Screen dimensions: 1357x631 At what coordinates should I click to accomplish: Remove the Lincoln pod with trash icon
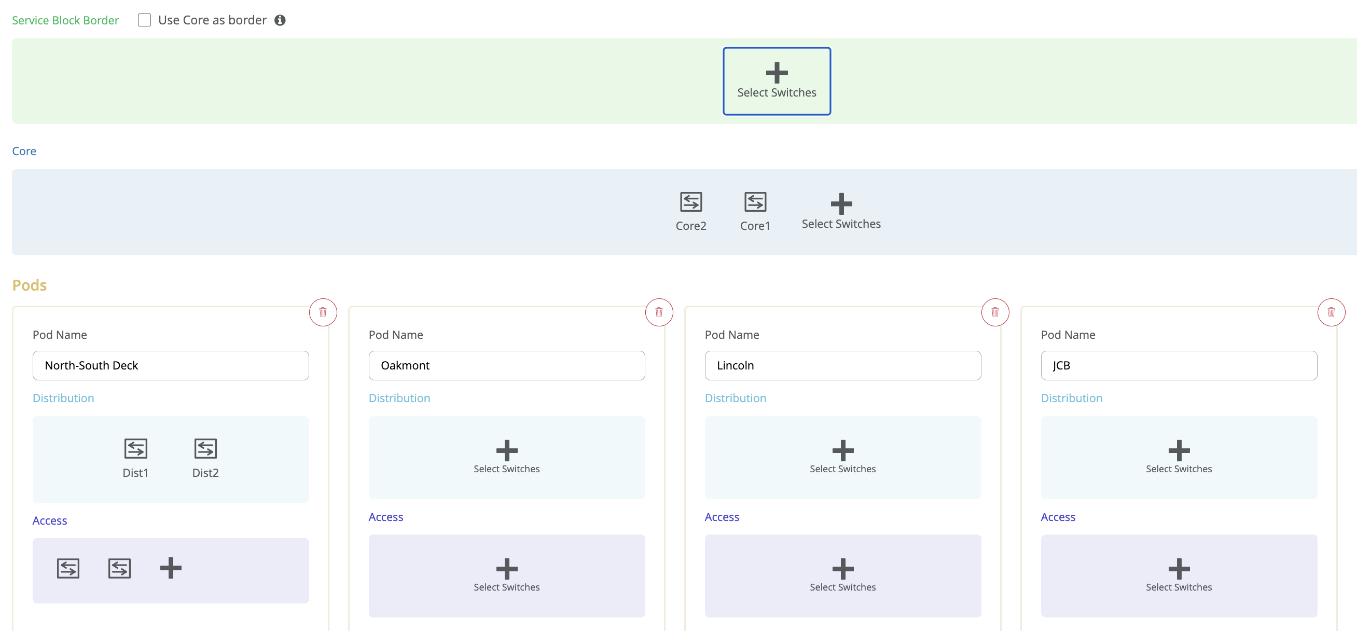[994, 312]
